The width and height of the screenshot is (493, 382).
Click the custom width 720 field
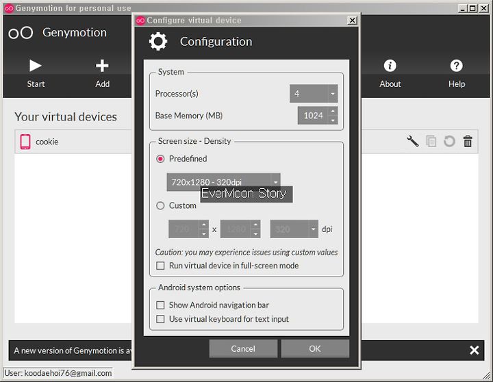(184, 229)
